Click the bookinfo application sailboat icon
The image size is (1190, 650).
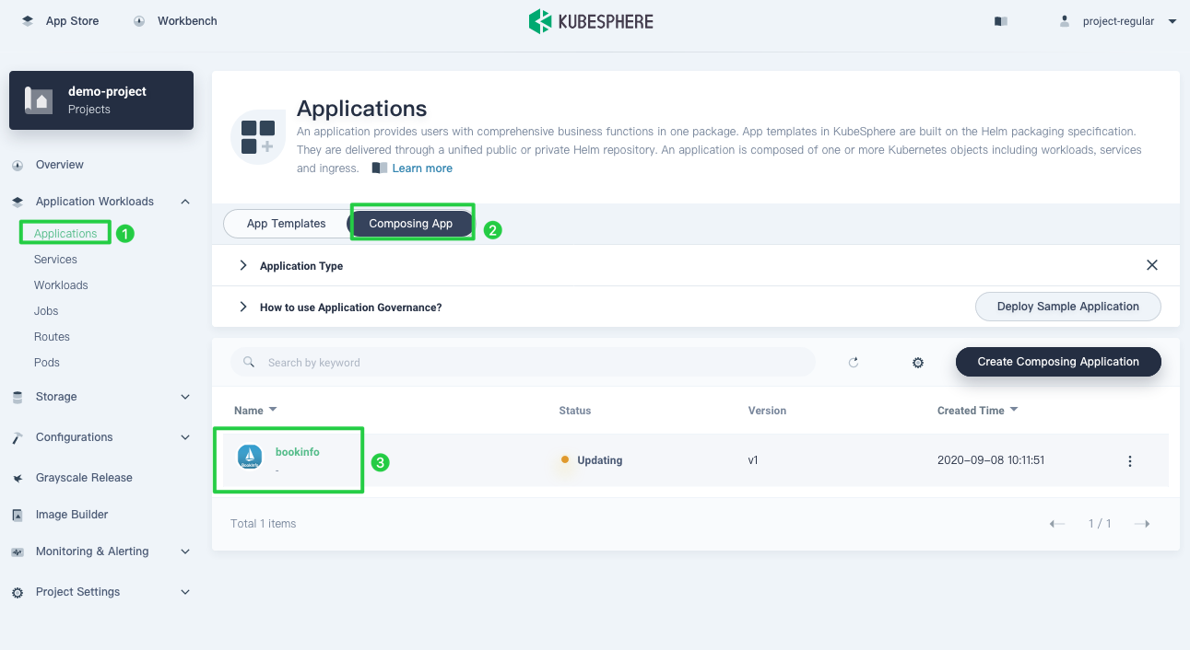pyautogui.click(x=250, y=458)
